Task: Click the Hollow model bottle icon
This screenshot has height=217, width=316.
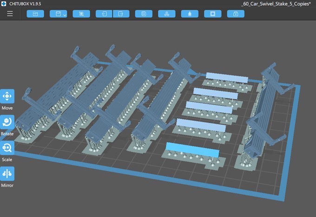Action: coord(190,14)
